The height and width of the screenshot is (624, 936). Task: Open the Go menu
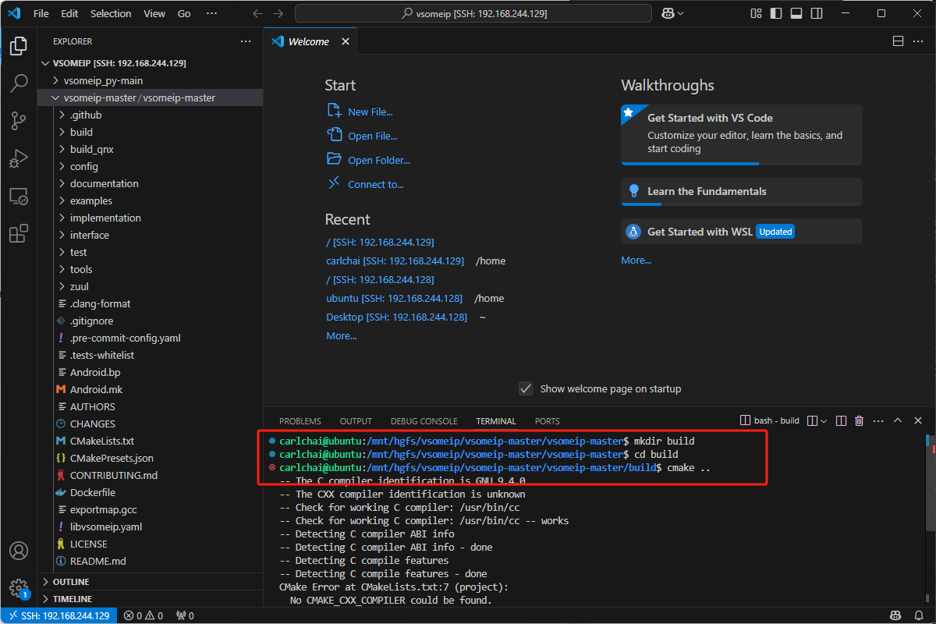[x=184, y=13]
